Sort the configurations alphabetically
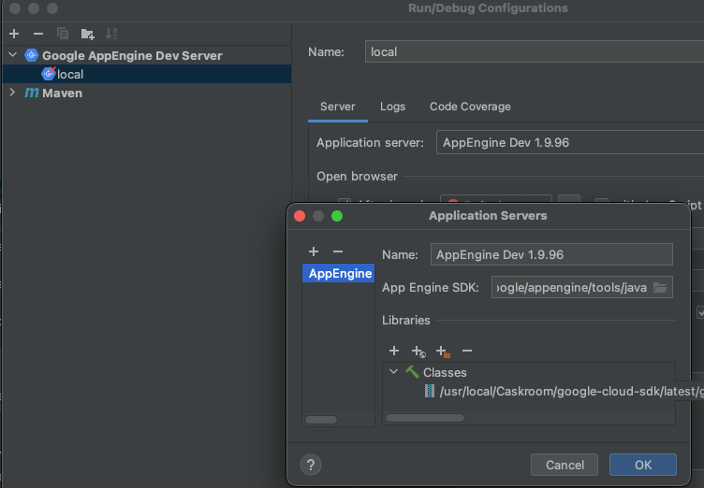704x488 pixels. coord(111,34)
